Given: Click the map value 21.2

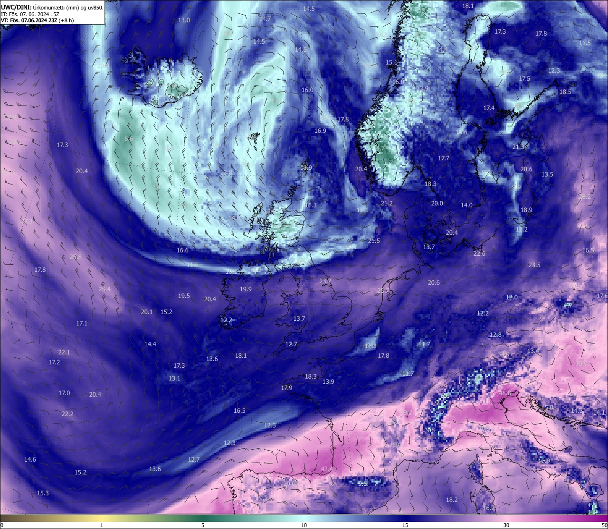Looking at the screenshot, I should [387, 203].
